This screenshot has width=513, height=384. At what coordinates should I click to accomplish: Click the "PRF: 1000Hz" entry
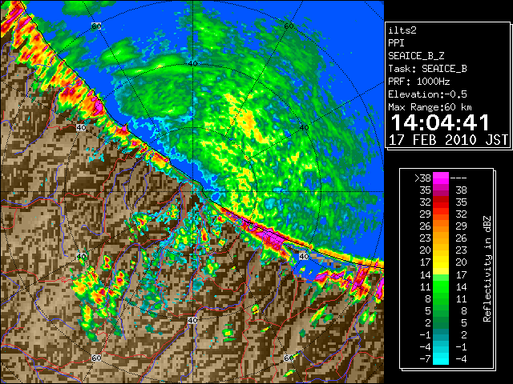point(418,82)
